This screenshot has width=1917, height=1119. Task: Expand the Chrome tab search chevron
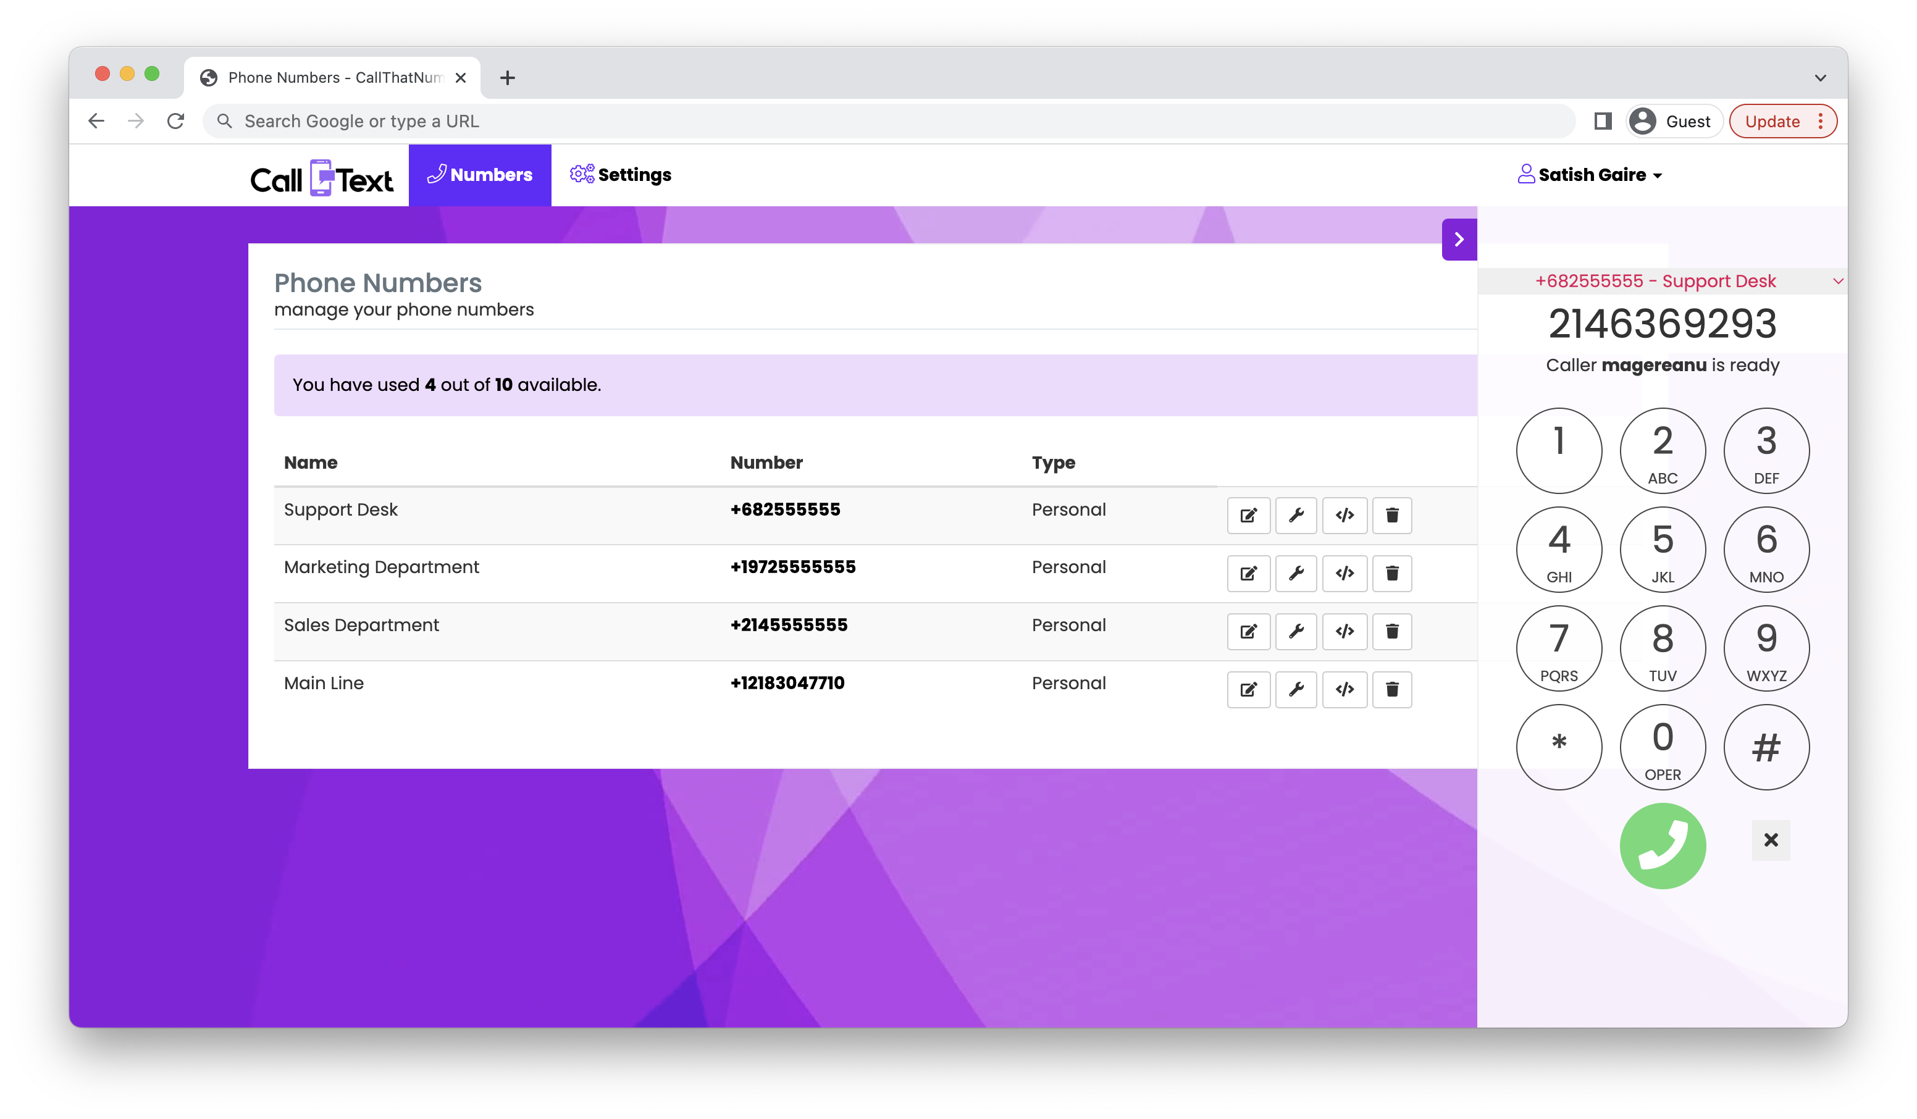[x=1821, y=78]
